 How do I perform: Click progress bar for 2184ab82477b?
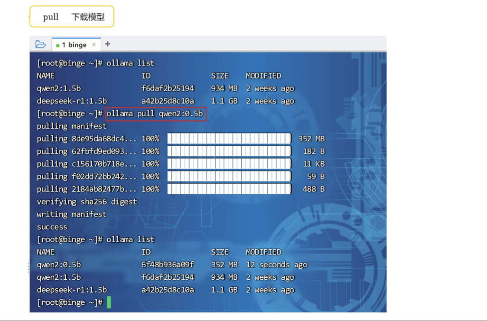point(229,189)
